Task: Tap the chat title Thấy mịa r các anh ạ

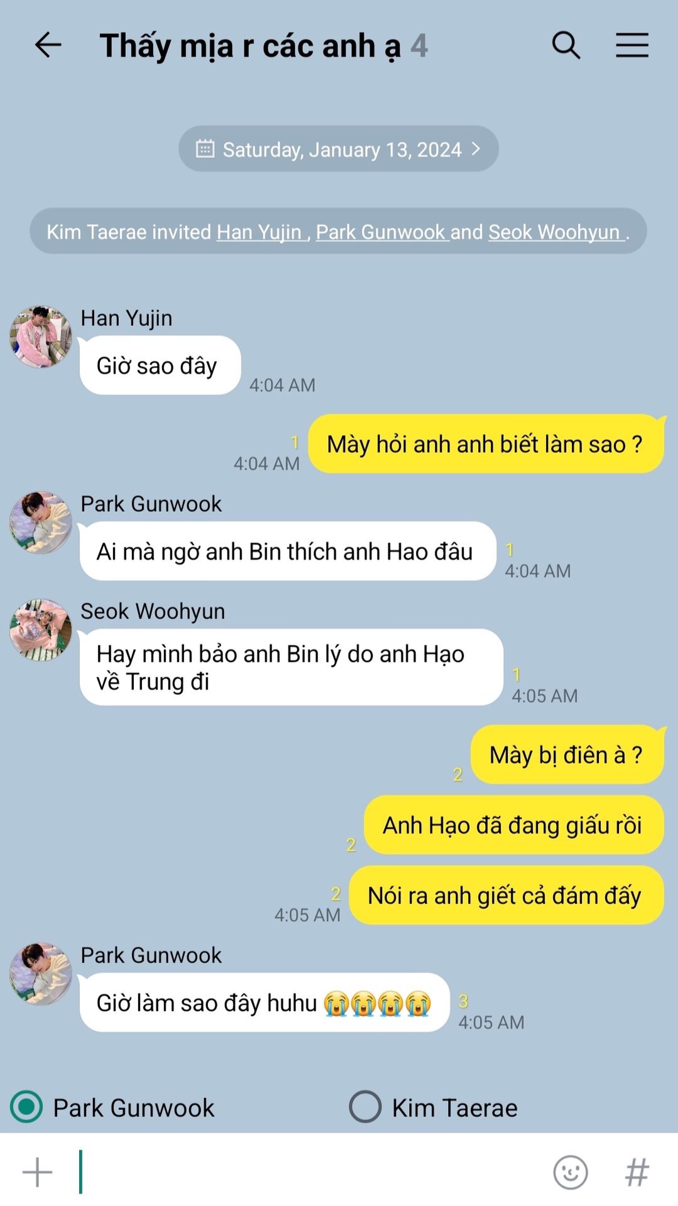Action: click(250, 46)
